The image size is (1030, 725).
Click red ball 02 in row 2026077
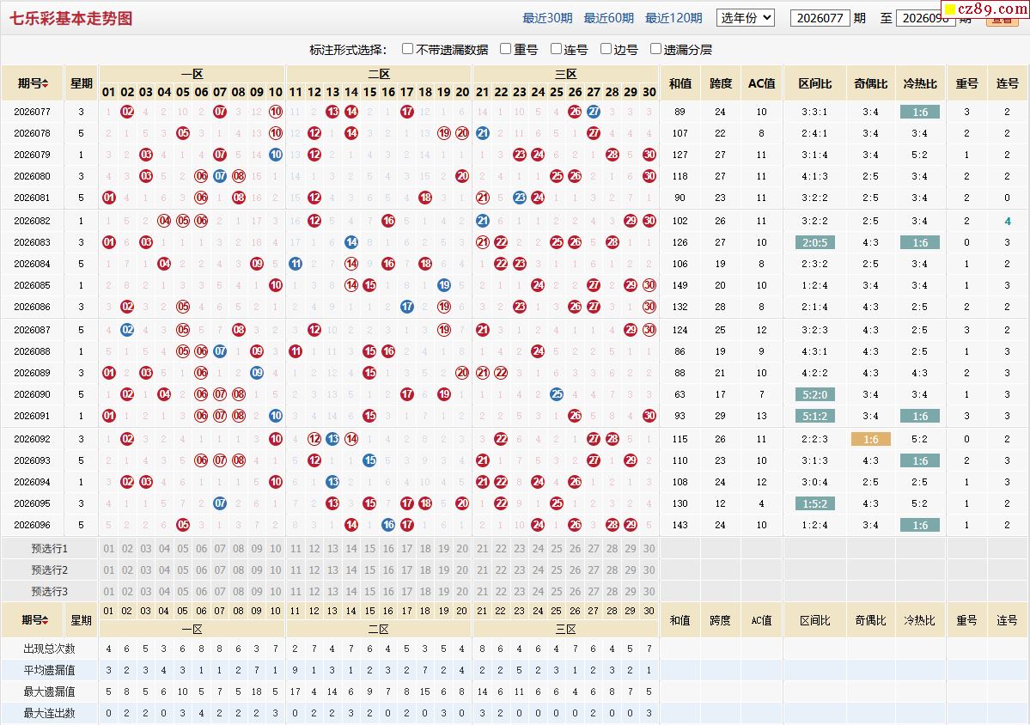click(127, 112)
